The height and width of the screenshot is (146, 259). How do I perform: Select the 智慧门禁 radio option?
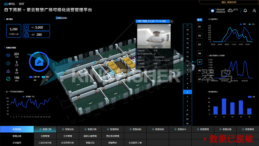click(x=40, y=129)
